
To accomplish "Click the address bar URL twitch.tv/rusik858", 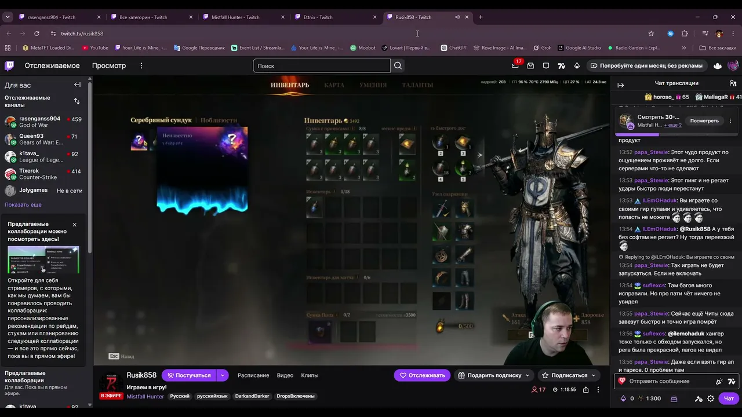I will [82, 34].
